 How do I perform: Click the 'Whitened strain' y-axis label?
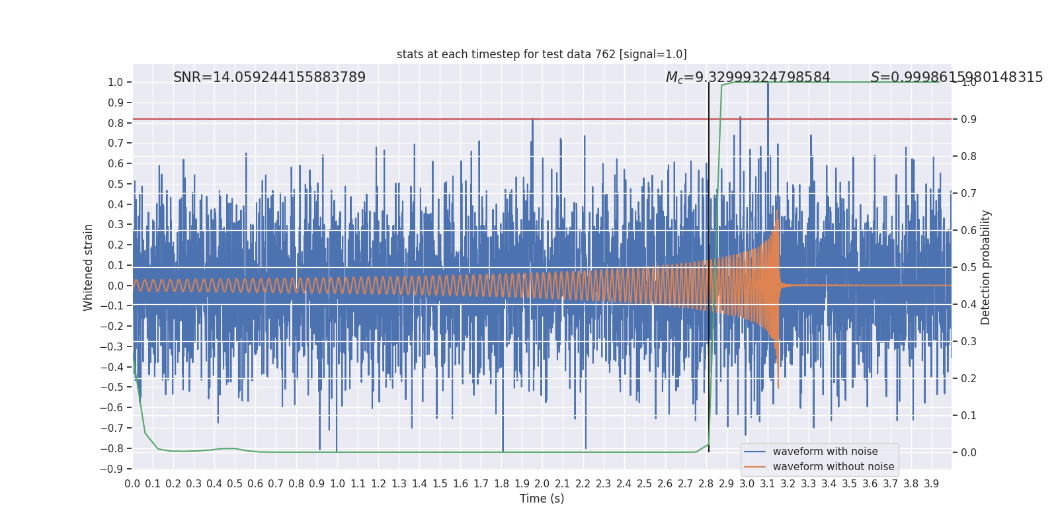click(89, 267)
